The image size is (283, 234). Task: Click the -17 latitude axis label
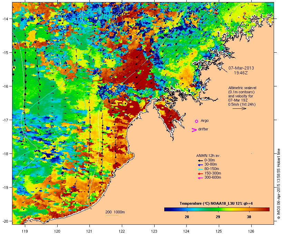click(x=5, y=120)
